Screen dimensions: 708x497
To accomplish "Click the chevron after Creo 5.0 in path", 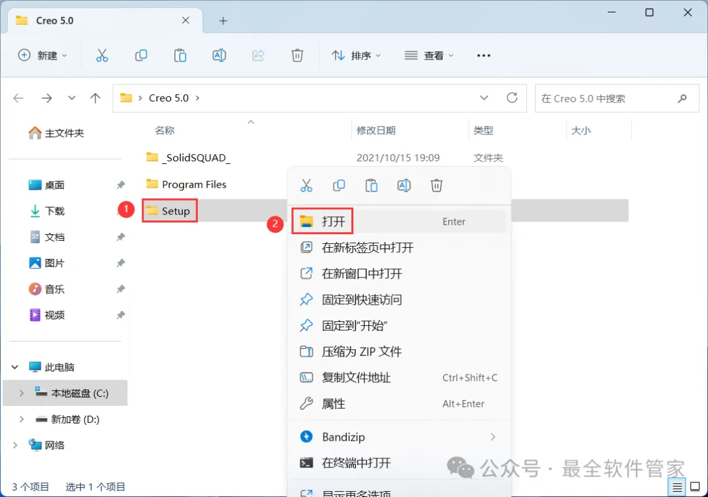I will [197, 98].
